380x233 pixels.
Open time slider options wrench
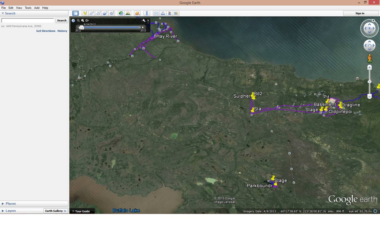point(144,21)
